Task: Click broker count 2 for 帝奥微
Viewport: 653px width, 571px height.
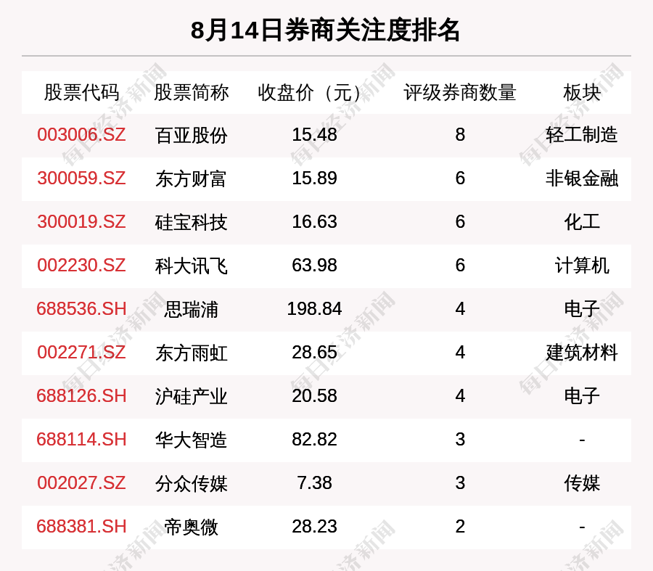Action: coord(460,527)
